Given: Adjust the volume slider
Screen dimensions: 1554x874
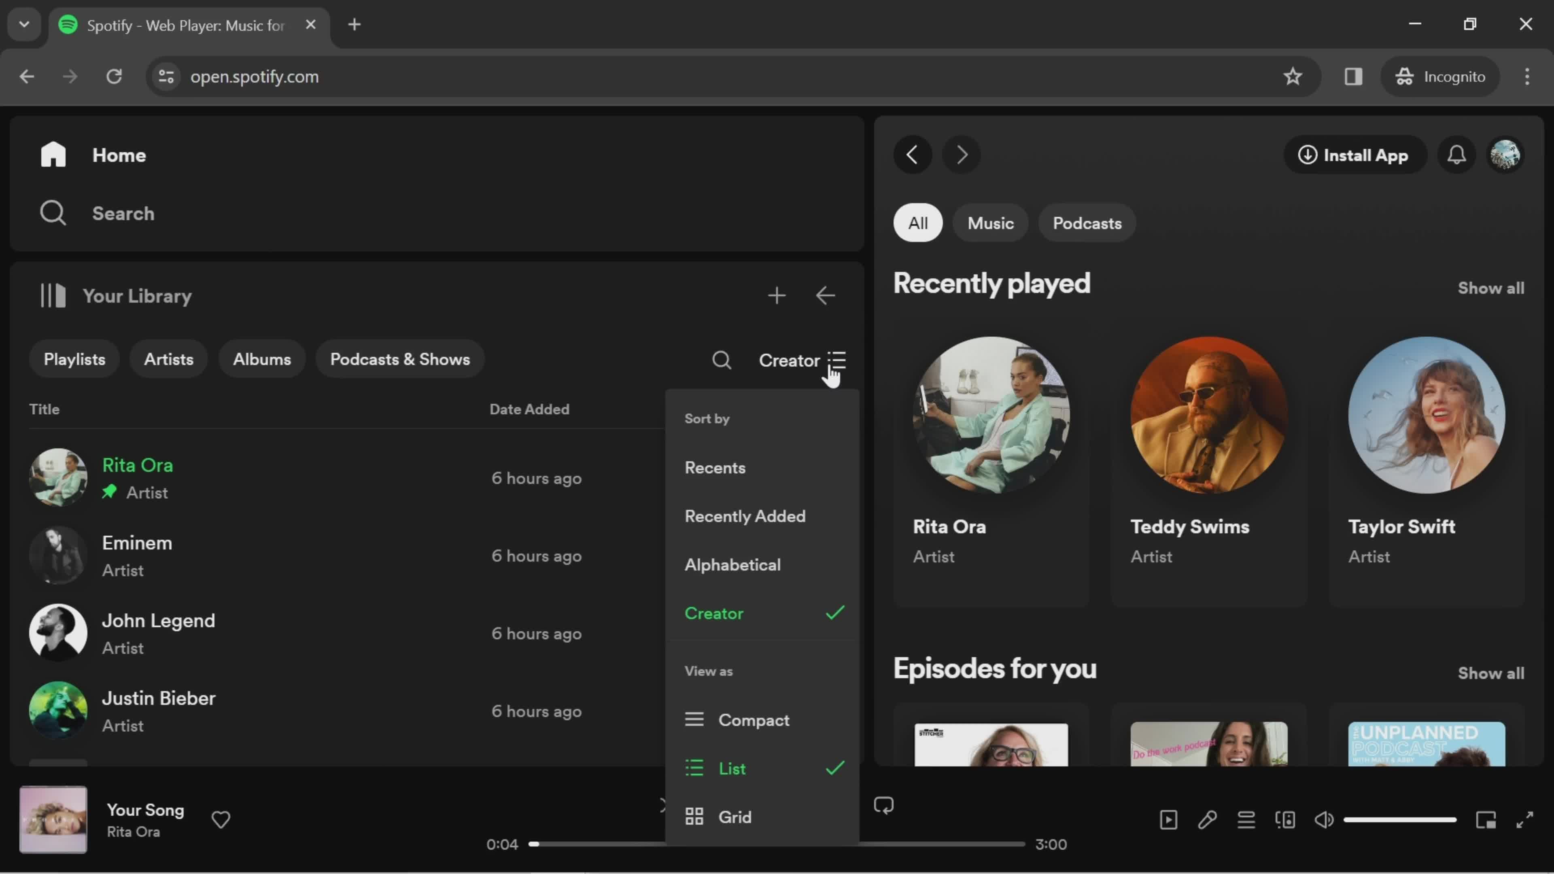Looking at the screenshot, I should pos(1399,820).
